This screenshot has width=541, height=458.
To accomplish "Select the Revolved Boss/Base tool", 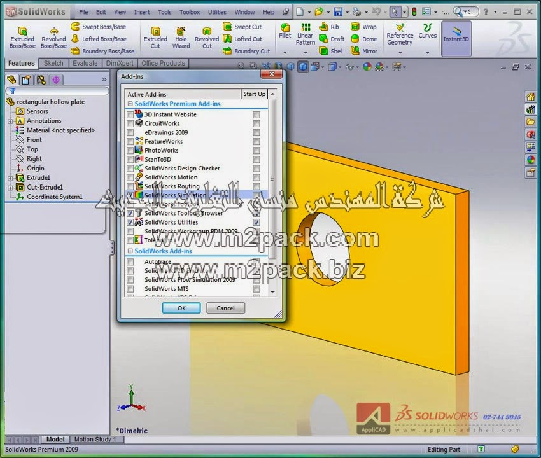I will tap(53, 38).
